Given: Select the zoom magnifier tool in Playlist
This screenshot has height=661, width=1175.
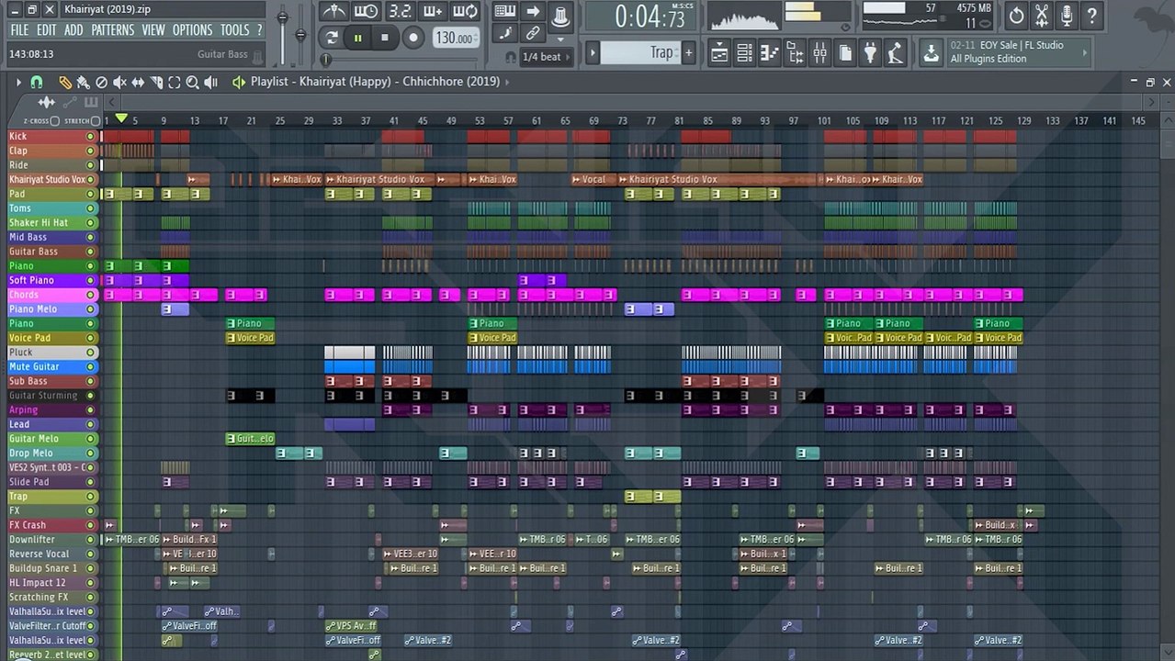Looking at the screenshot, I should [x=192, y=82].
